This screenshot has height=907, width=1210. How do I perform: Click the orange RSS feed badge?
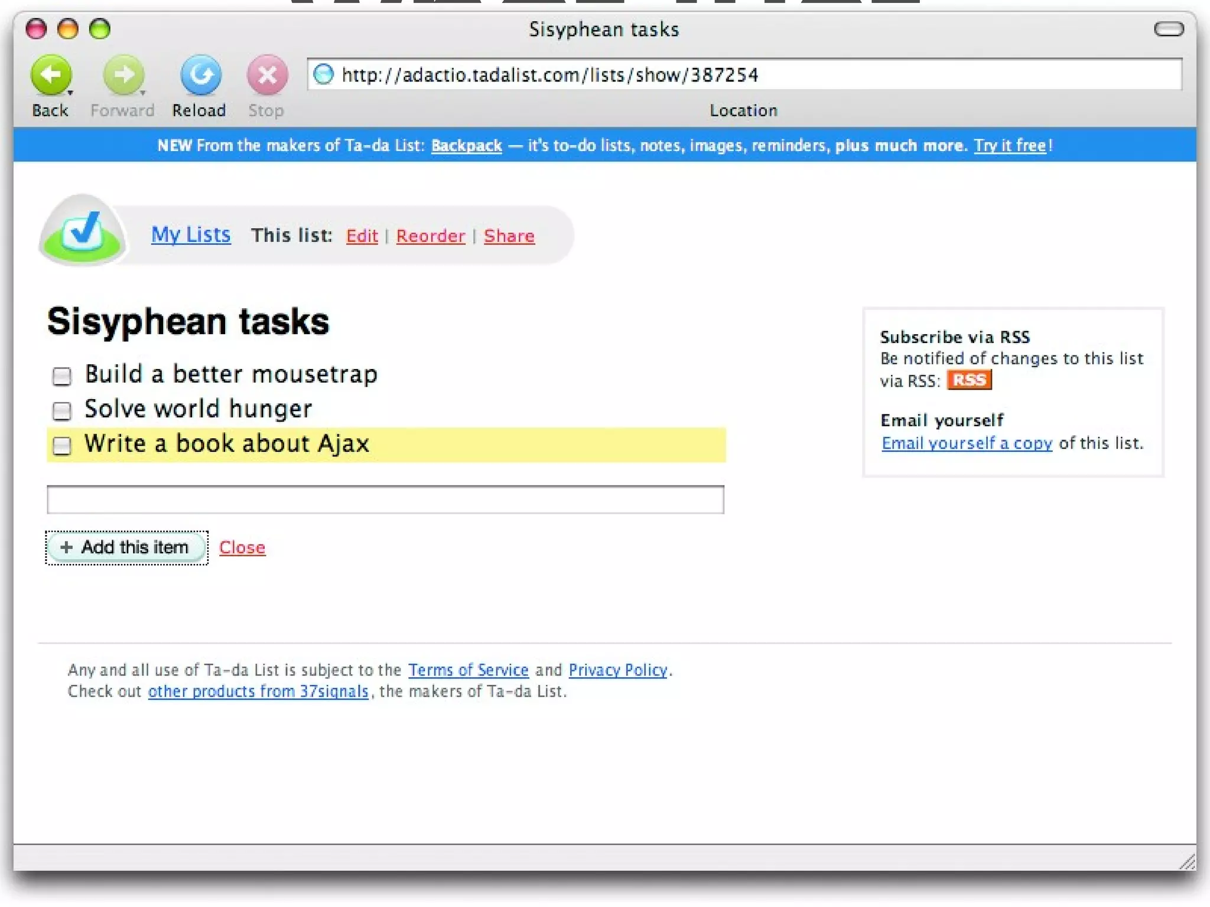(x=969, y=380)
